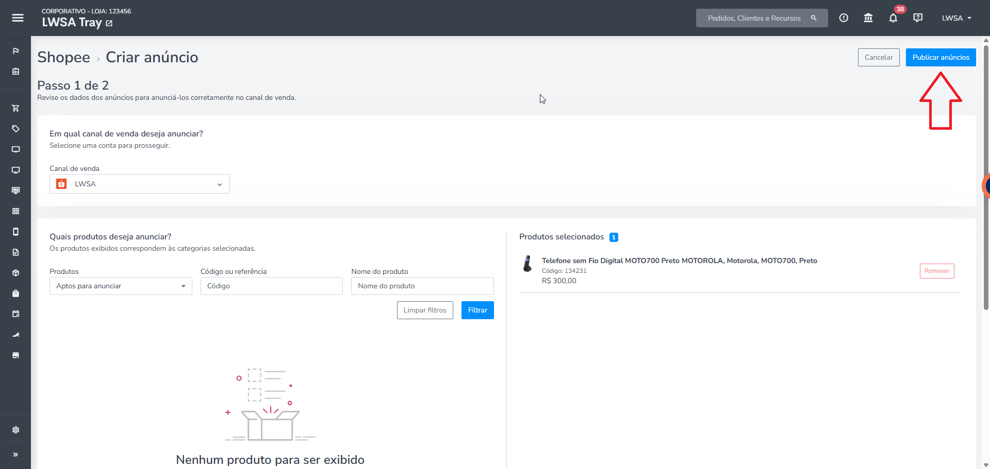Click the 'R$ 300,00' price text
Image resolution: width=990 pixels, height=469 pixels.
click(x=559, y=281)
